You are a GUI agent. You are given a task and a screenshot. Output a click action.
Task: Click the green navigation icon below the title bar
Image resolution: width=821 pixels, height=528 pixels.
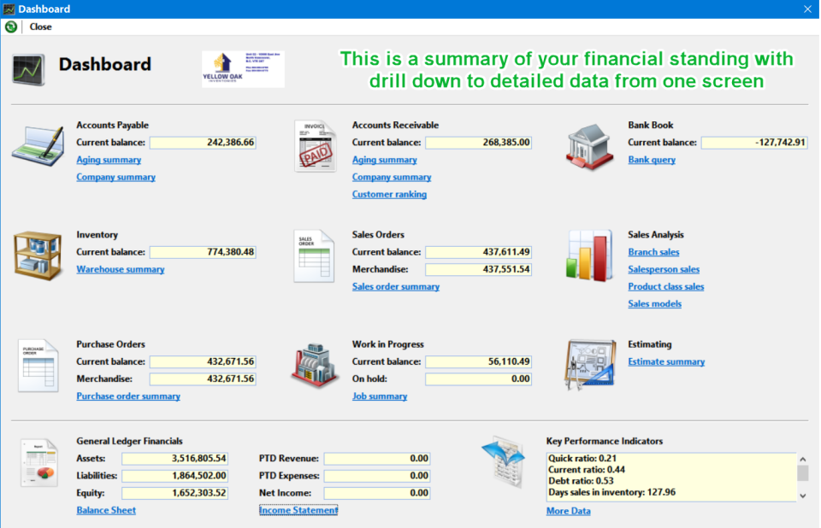[11, 26]
